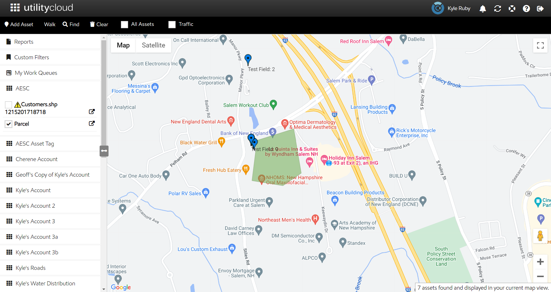
Task: Click the Reports icon in sidebar
Action: 8,41
